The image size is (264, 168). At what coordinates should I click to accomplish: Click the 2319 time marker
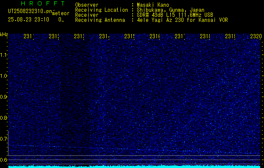pyautogui.click(x=230, y=36)
